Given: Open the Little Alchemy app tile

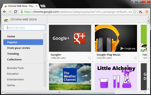Looking at the screenshot, I should [x=116, y=77].
